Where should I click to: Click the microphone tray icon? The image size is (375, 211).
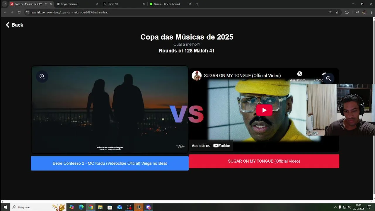coord(340,207)
